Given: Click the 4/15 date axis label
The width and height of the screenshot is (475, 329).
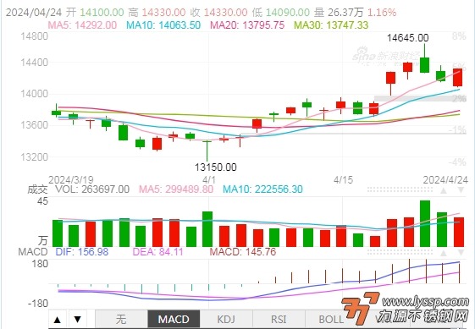Looking at the screenshot, I should click(343, 180).
